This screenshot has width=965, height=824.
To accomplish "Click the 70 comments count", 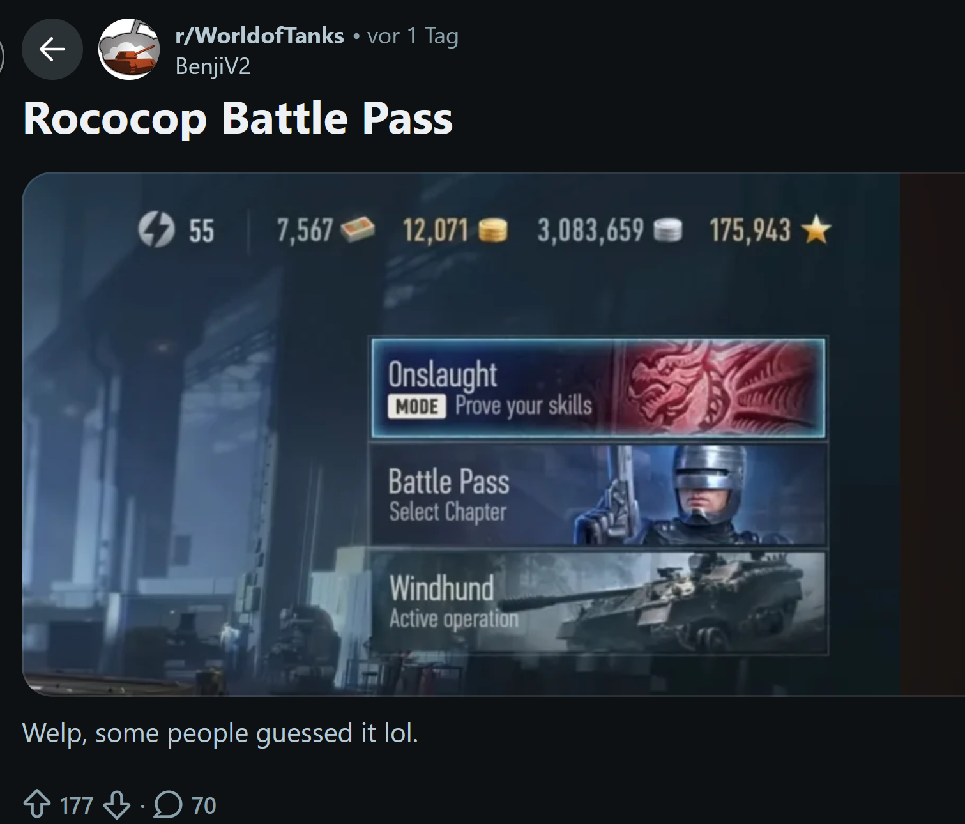I will tap(204, 805).
